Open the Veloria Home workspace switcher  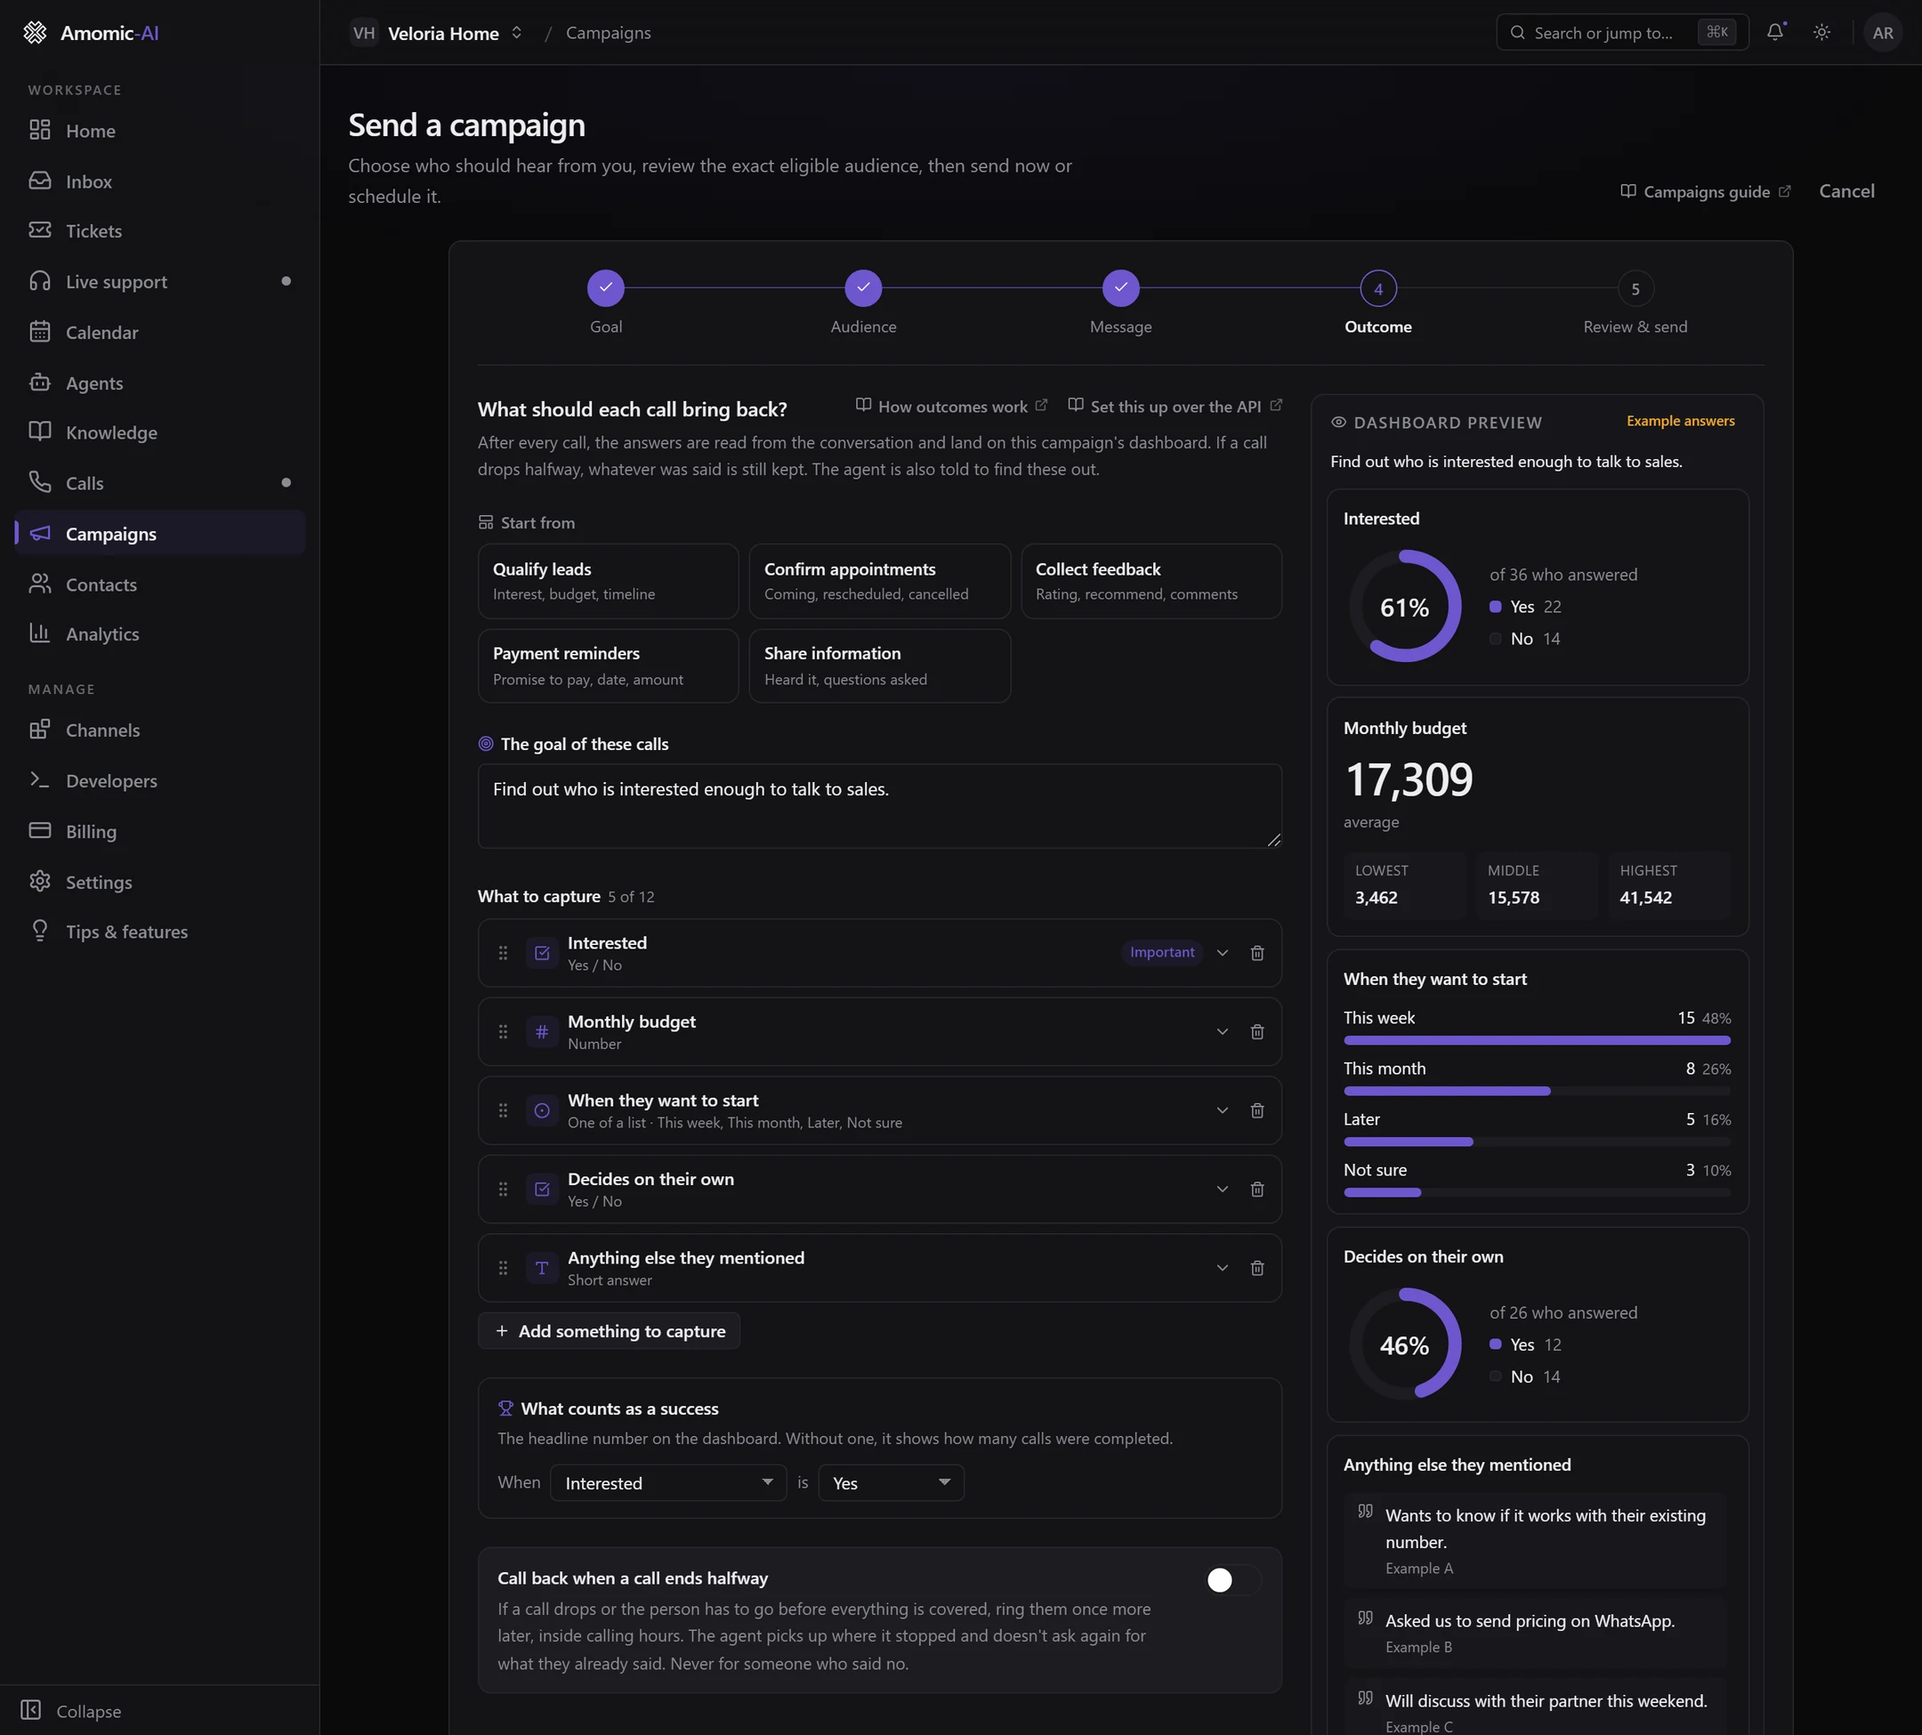(438, 32)
